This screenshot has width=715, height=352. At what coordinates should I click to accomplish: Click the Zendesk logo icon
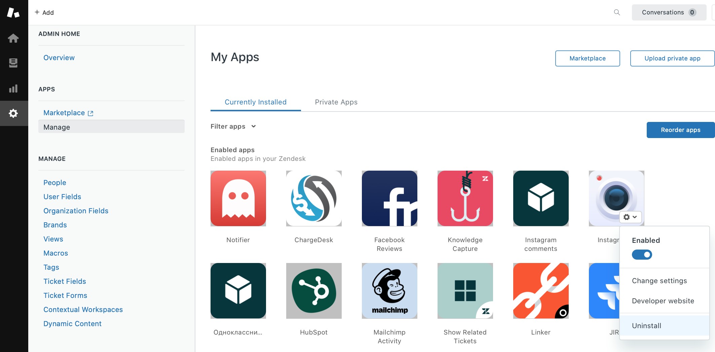coord(13,12)
